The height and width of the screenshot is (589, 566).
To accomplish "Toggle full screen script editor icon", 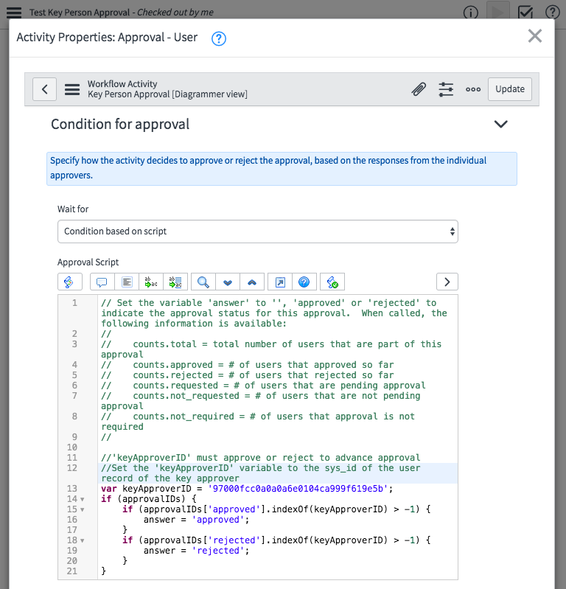I will (x=280, y=282).
